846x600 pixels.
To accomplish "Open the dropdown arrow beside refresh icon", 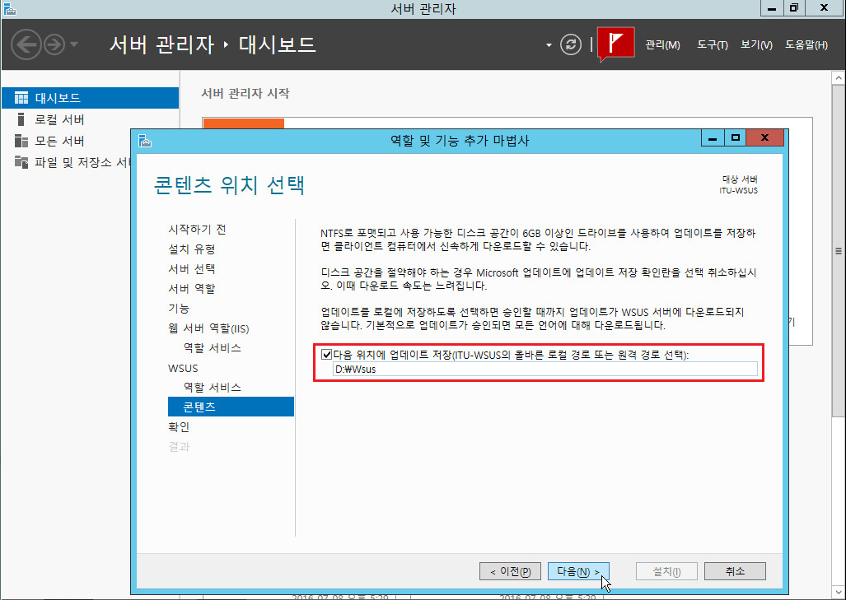I will pos(549,44).
